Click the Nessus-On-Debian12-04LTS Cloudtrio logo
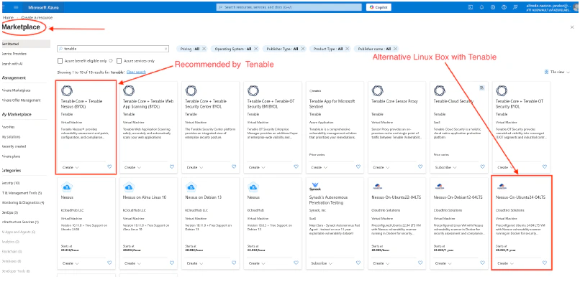 (439, 186)
